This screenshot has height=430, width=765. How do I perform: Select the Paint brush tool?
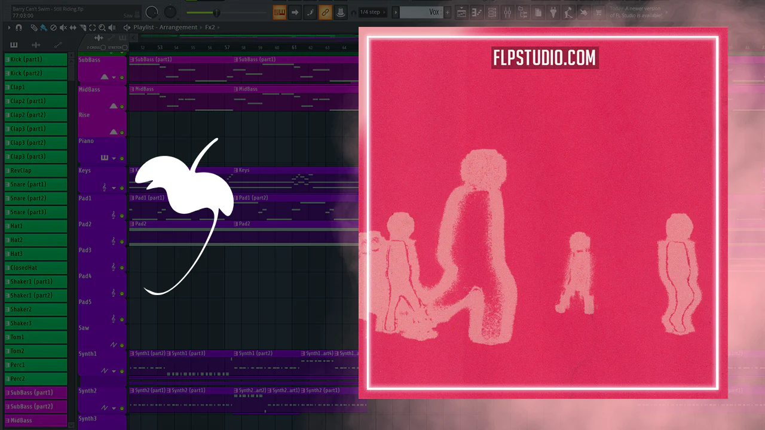(44, 27)
